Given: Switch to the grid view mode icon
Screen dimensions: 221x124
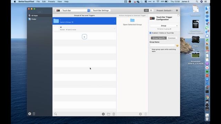Looking at the screenshot, I should 146,10.
